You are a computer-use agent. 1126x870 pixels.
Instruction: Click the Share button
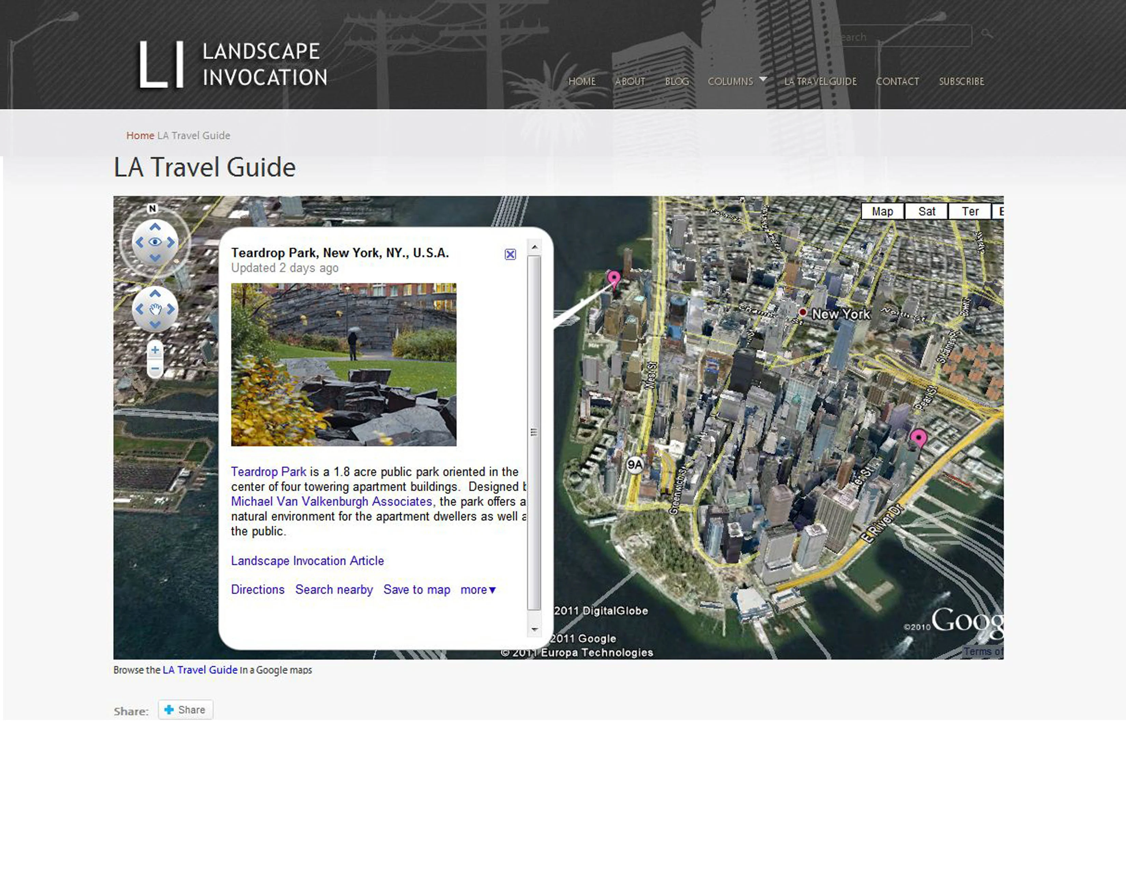point(186,710)
